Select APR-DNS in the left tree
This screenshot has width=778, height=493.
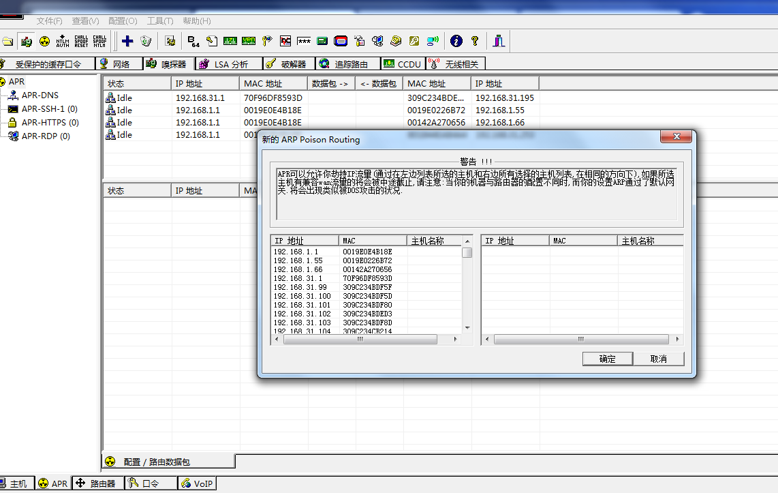[40, 95]
